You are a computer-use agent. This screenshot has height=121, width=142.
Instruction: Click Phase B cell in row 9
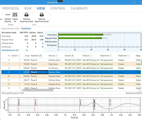tap(39, 72)
